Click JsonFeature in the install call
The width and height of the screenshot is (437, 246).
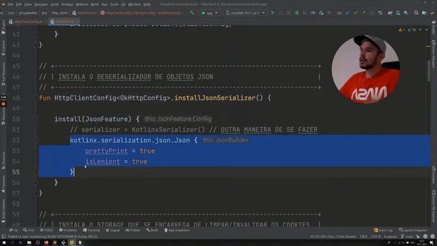(107, 119)
